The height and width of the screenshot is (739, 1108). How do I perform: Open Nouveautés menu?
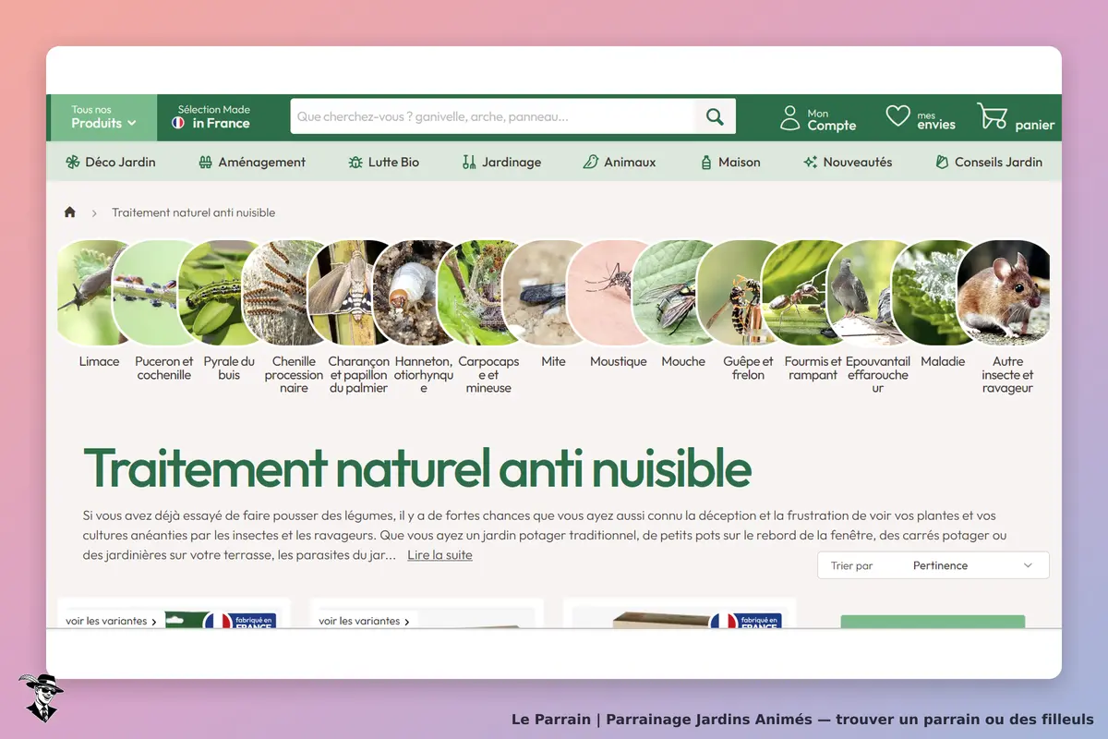coord(848,162)
